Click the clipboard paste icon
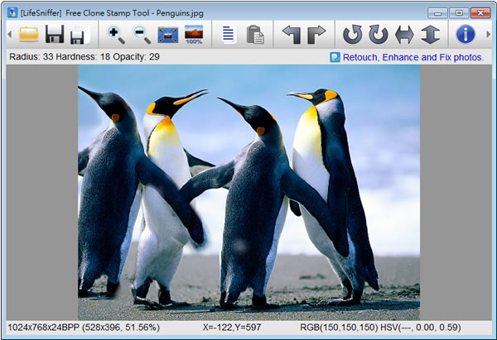 (x=255, y=35)
